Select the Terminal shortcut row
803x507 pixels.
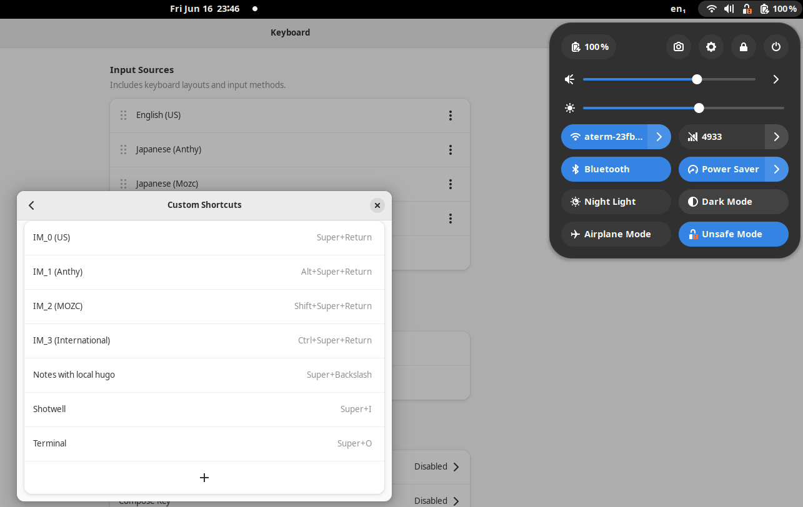204,443
